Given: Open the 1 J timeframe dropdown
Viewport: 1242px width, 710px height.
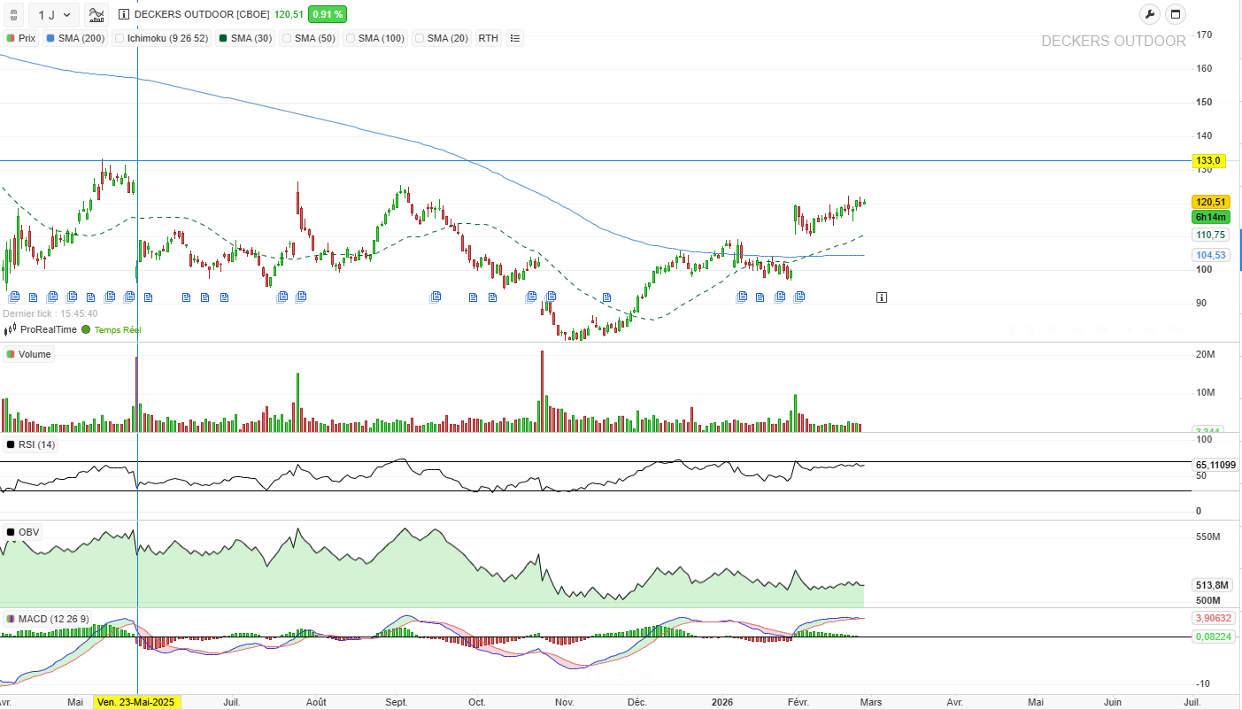Looking at the screenshot, I should point(54,14).
